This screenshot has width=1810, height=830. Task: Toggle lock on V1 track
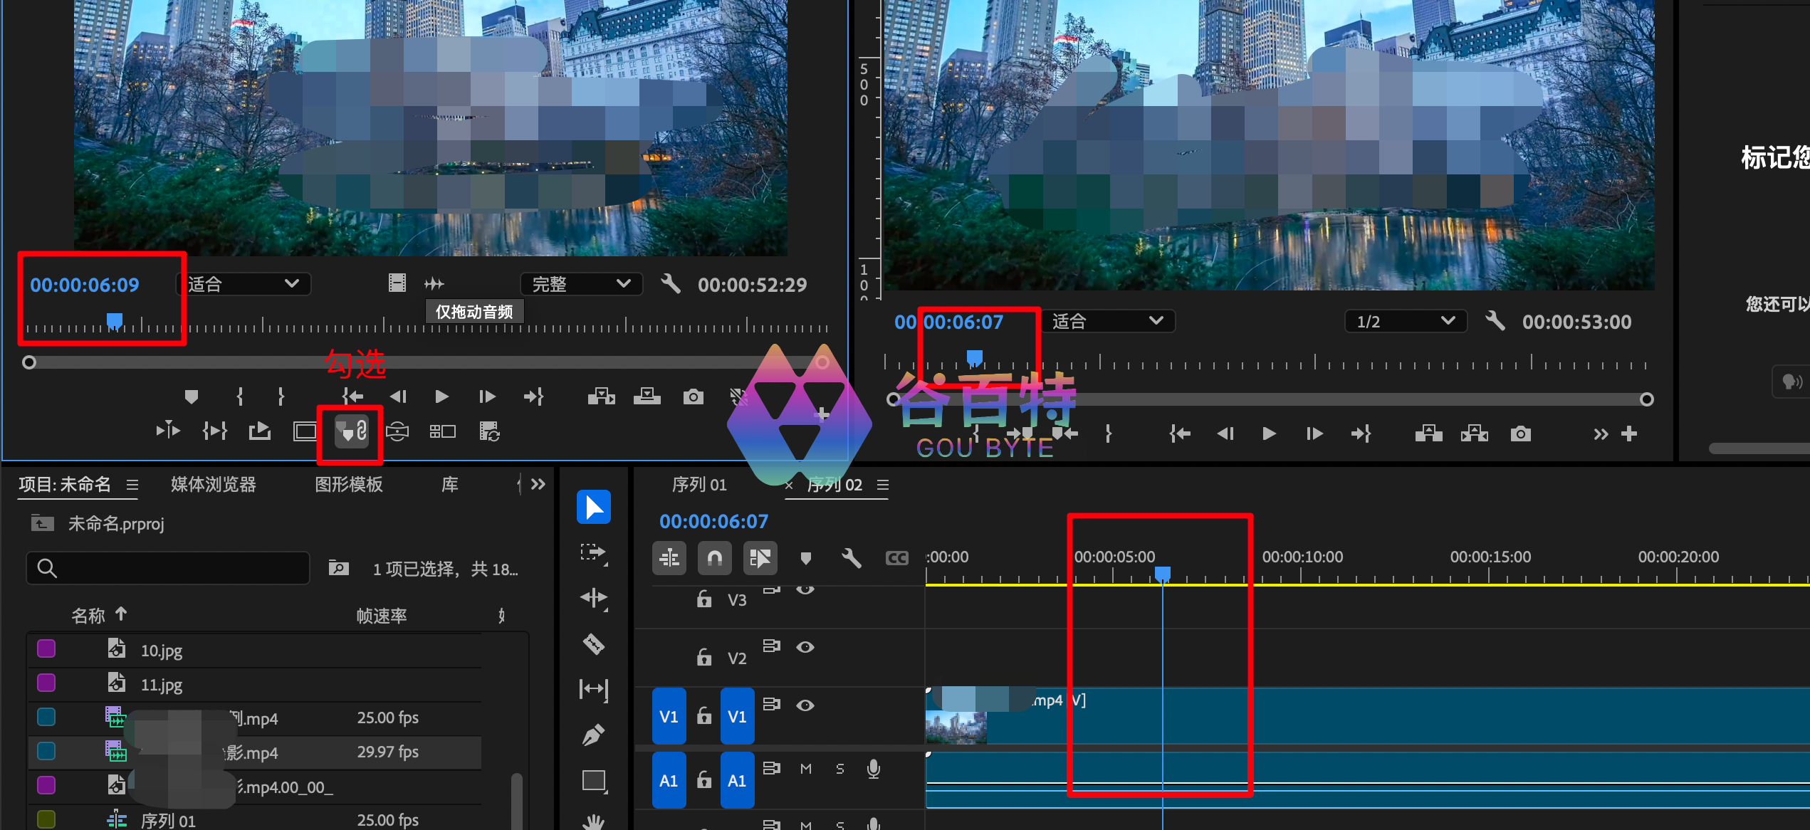(703, 715)
